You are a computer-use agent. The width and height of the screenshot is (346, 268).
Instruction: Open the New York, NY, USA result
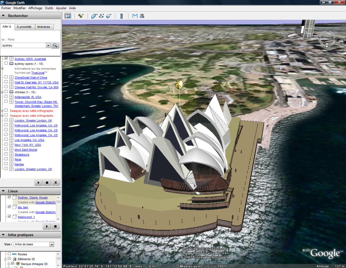[28, 145]
